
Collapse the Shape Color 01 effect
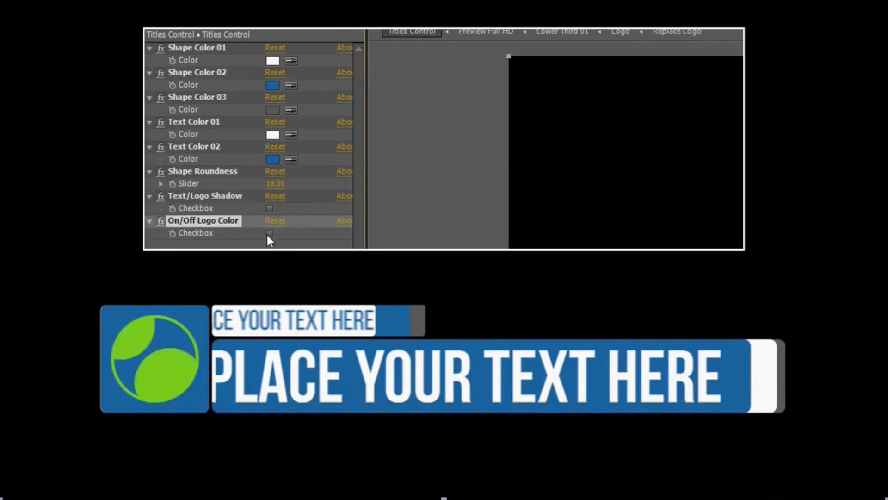click(149, 48)
